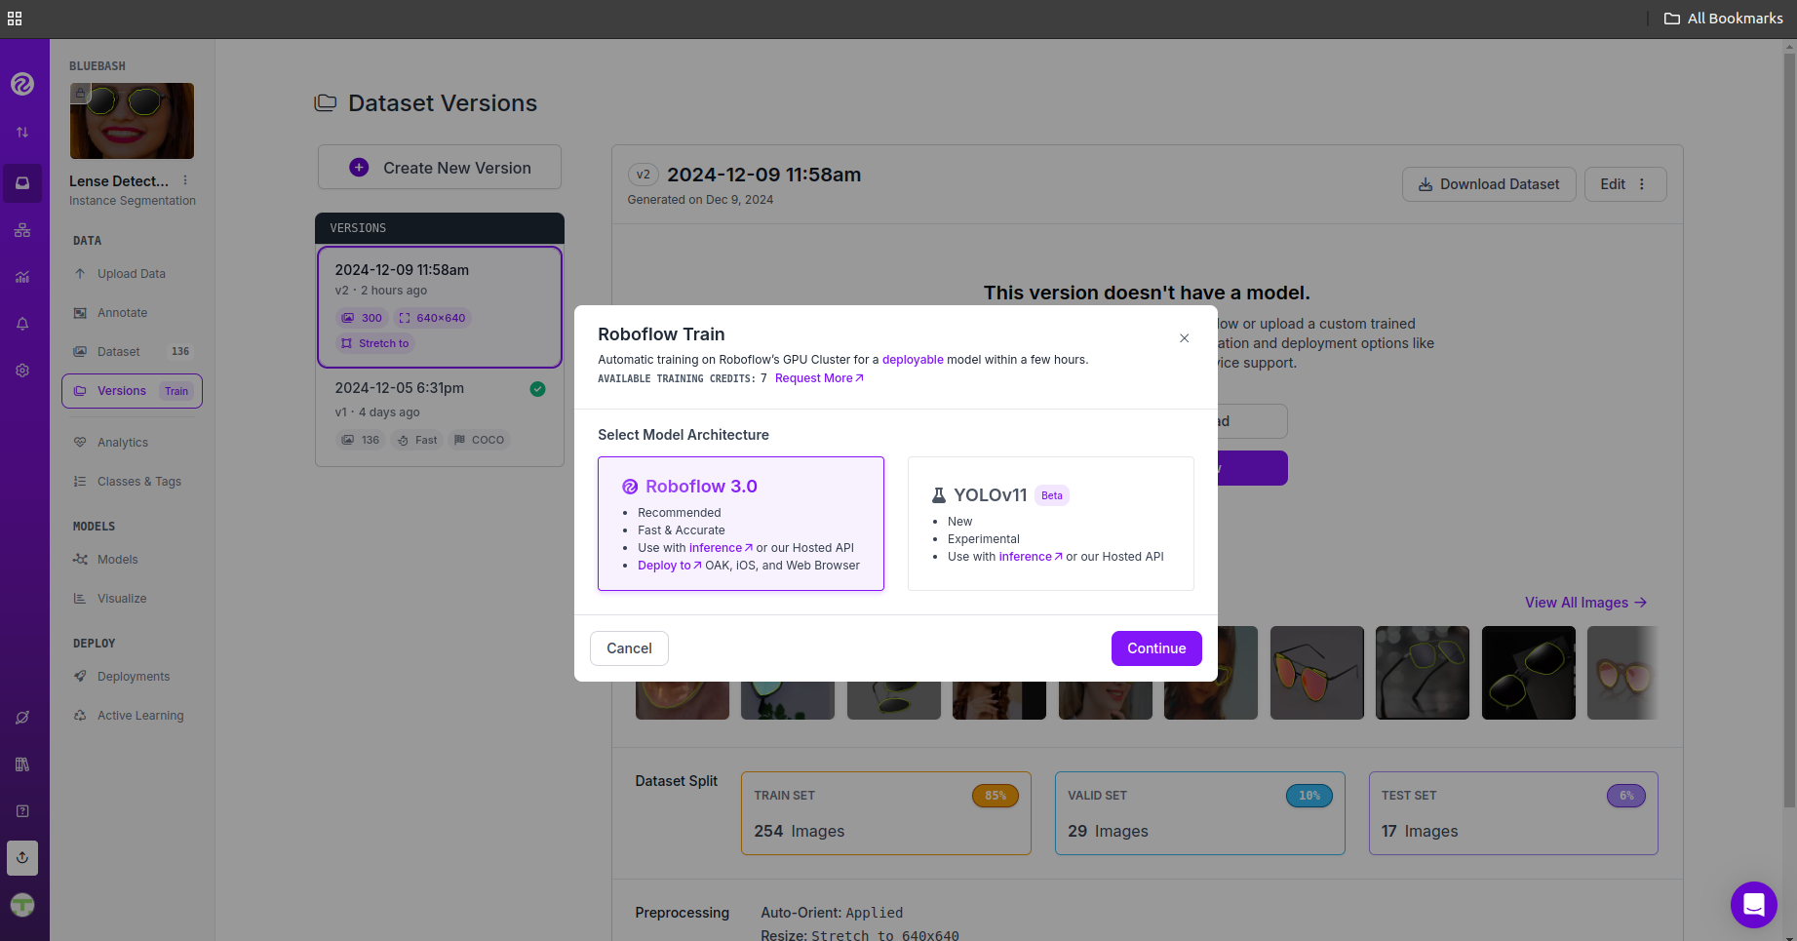Click View All Images link
The image size is (1797, 941).
(x=1585, y=603)
